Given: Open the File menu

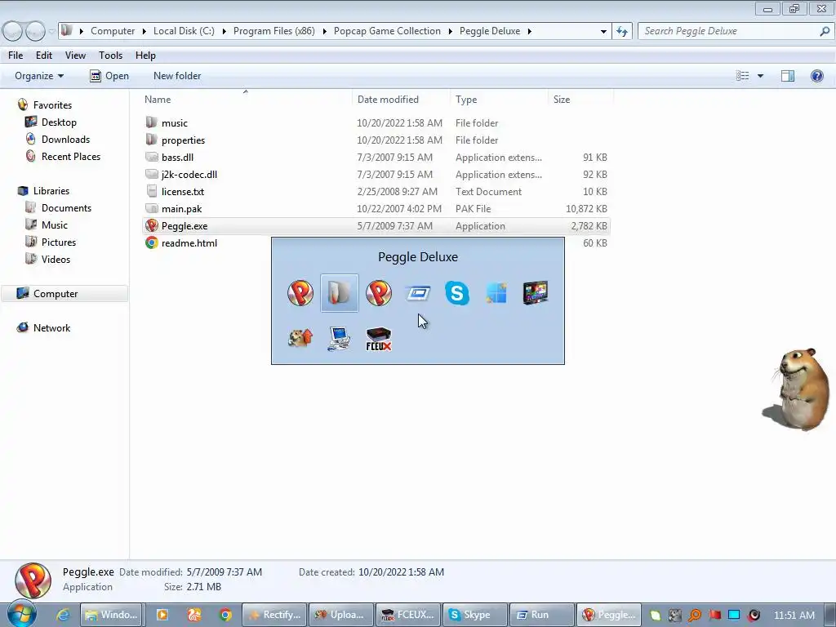Looking at the screenshot, I should pos(16,56).
